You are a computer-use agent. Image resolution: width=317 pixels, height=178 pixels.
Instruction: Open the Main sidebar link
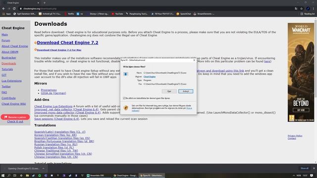4,35
